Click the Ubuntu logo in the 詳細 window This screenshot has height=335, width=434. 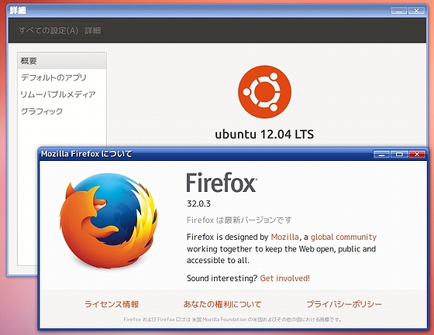[x=264, y=91]
